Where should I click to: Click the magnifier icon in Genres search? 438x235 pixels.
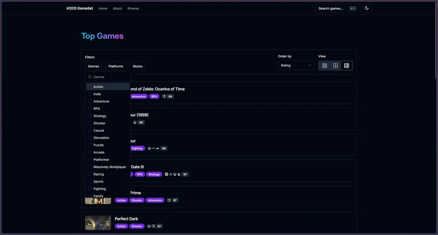coord(90,77)
